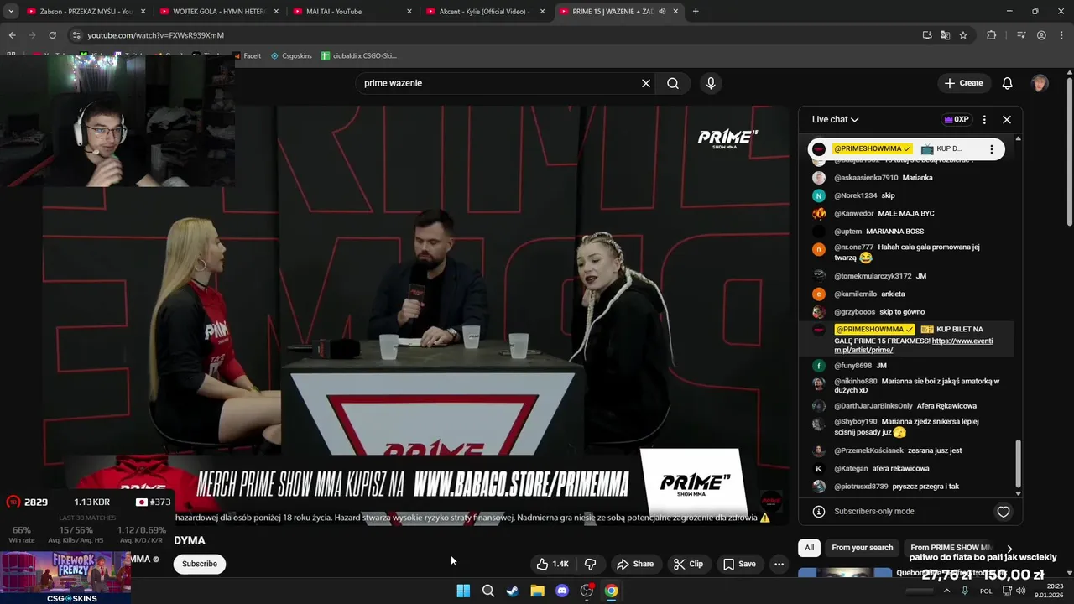Open Steam from the taskbar

(513, 591)
